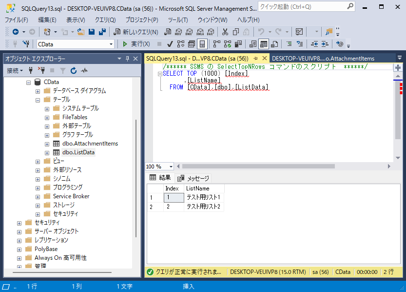Image resolution: width=406 pixels, height=292 pixels.
Task: Toggle Include Live Query Statistics
Action: click(x=227, y=44)
